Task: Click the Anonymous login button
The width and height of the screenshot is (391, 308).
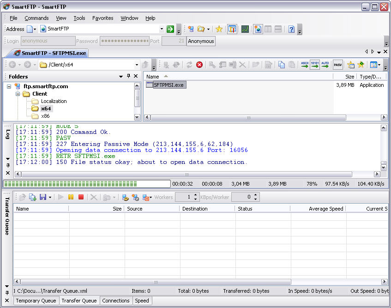Action: pos(201,41)
